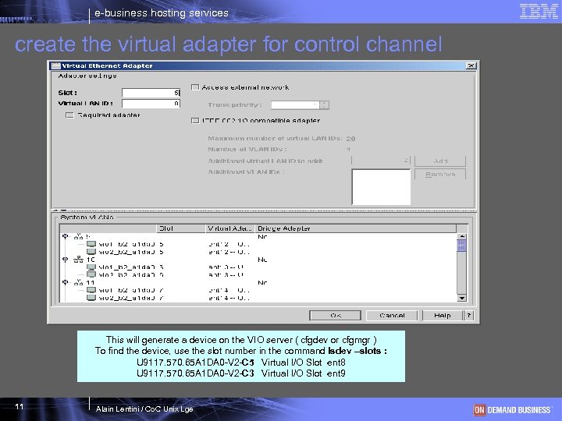Click the computer icon of the vio2 slot 6 row
The height and width of the screenshot is (421, 562).
click(x=91, y=274)
